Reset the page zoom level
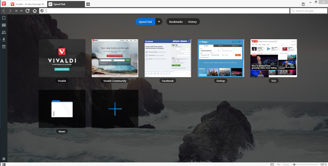This screenshot has height=166, width=328. coord(286,164)
